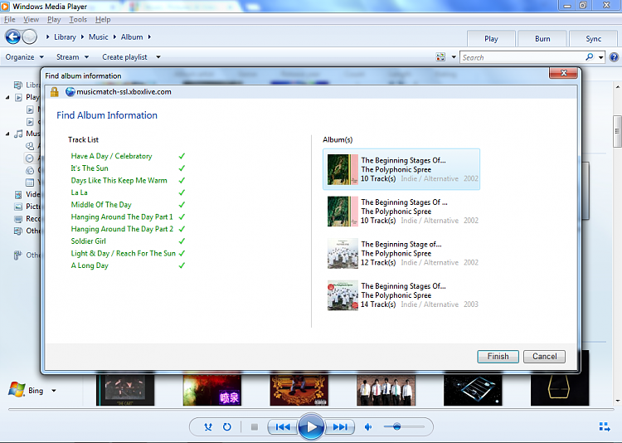Click the padlock security icon in the dialog
622x443 pixels.
55,92
